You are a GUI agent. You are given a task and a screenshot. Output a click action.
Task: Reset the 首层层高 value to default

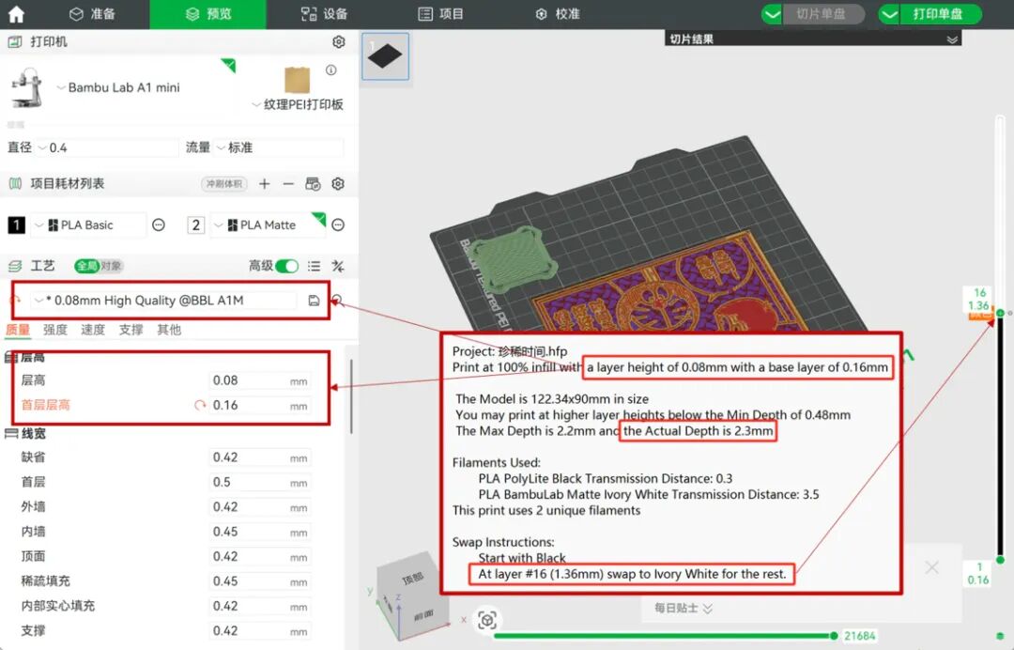[200, 405]
